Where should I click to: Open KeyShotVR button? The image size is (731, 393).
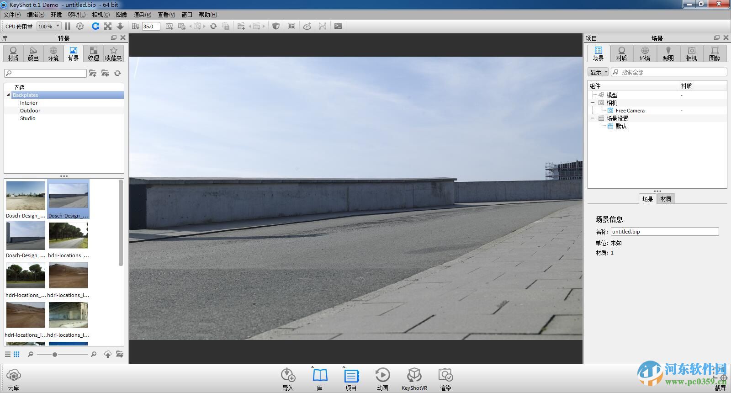414,379
